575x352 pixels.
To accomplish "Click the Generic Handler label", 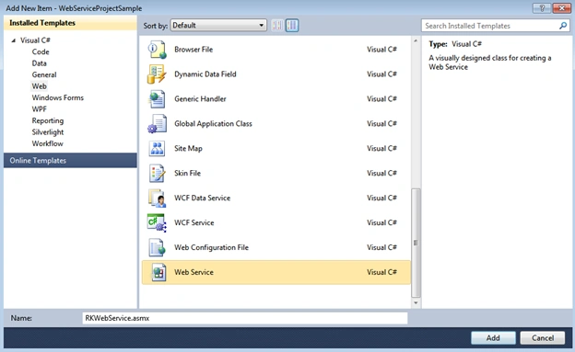I will 200,98.
